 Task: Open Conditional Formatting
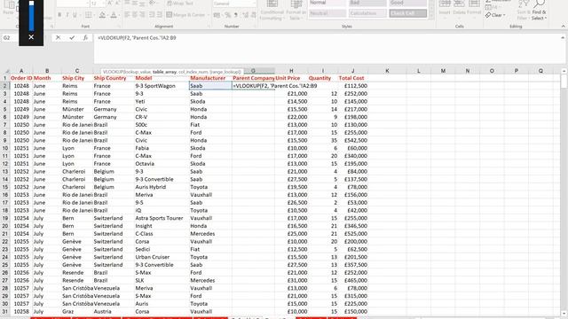pyautogui.click(x=272, y=10)
